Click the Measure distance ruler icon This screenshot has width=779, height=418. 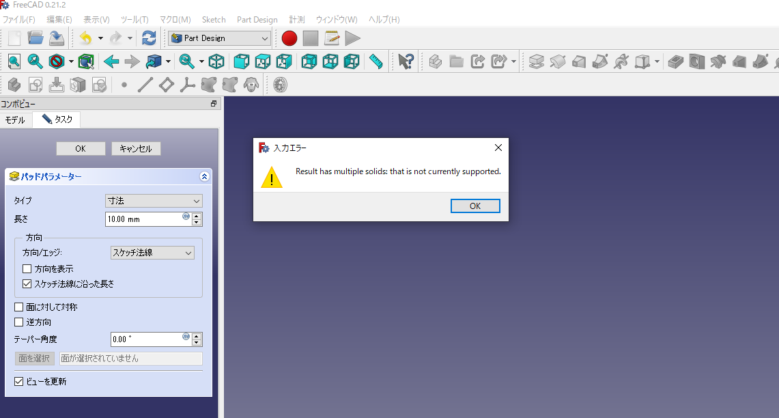tap(376, 61)
